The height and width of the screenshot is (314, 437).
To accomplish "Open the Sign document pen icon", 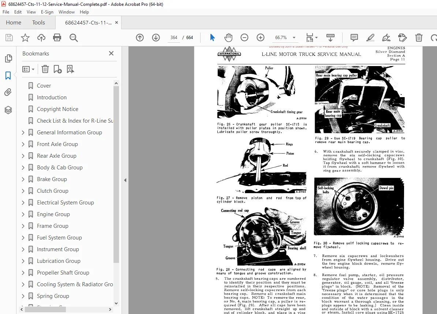I will pos(386,38).
